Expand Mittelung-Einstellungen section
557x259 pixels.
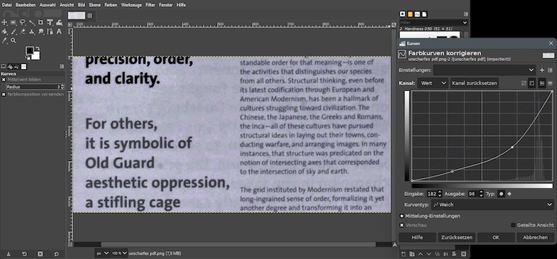click(x=402, y=216)
